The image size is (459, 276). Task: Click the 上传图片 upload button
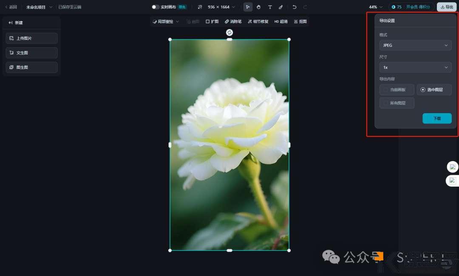[x=32, y=38]
